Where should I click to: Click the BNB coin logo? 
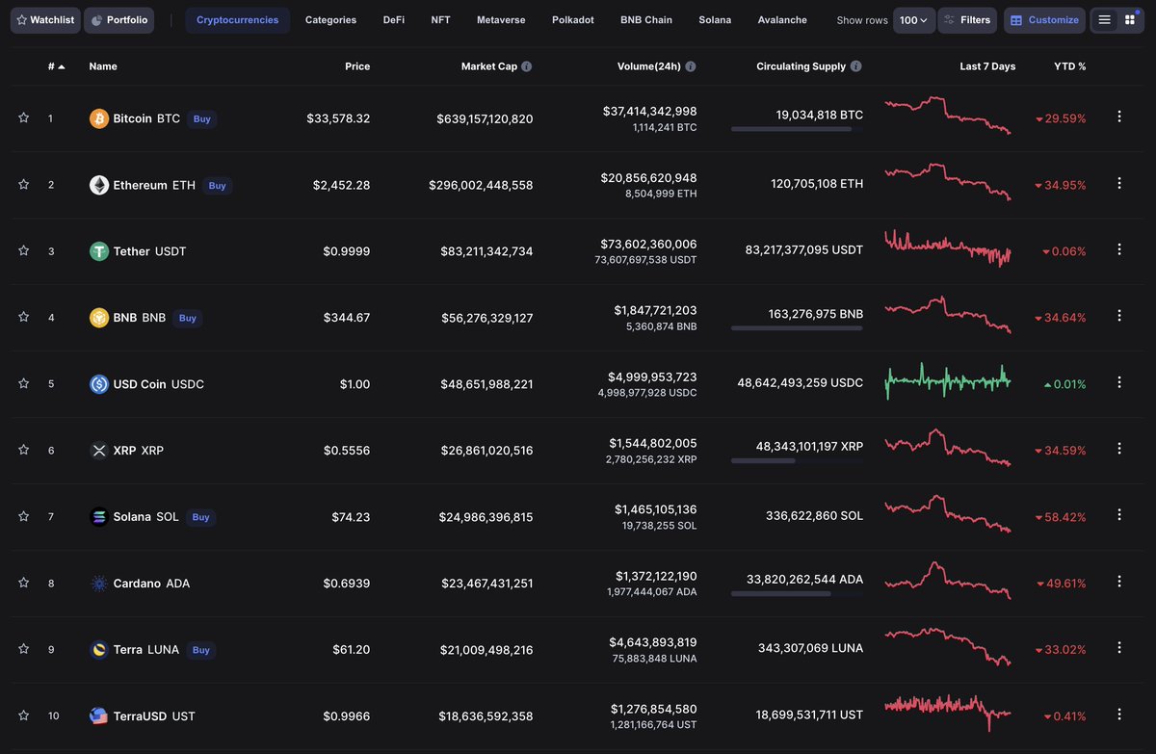pos(98,318)
